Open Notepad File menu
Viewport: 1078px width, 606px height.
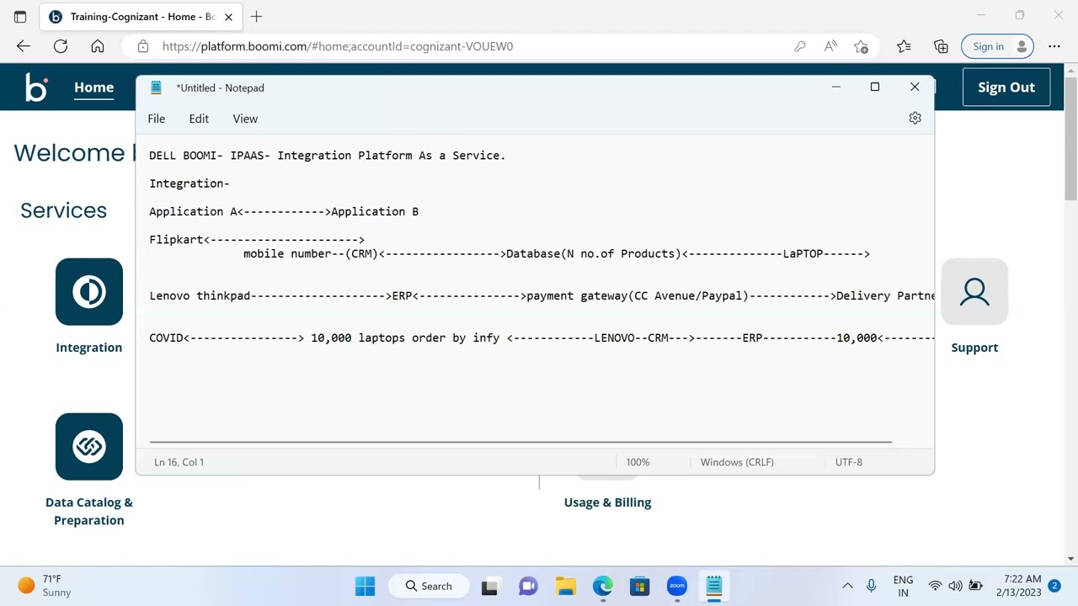(157, 119)
